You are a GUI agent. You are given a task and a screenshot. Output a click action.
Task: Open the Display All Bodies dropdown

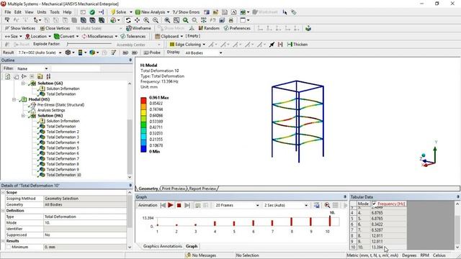coord(220,53)
